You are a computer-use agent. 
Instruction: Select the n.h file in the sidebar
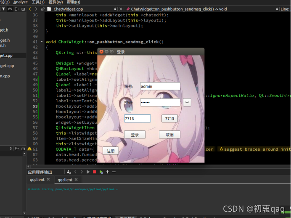[3, 45]
